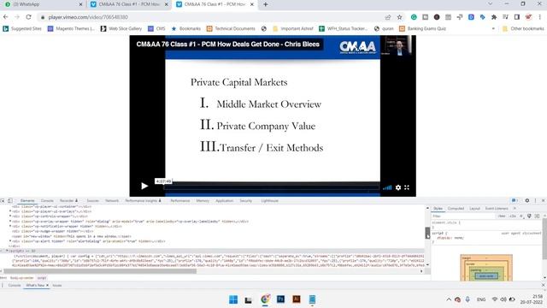This screenshot has width=547, height=308.
Task: Select the script breadcrumb item
Action: tap(42, 278)
